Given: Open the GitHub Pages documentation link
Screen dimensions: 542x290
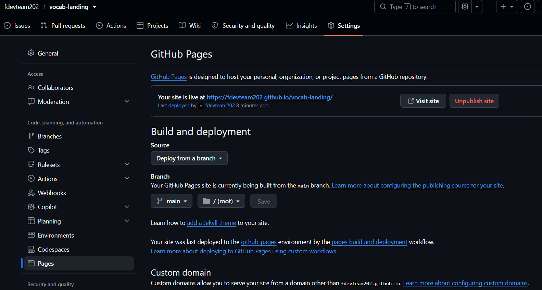Looking at the screenshot, I should pyautogui.click(x=169, y=77).
